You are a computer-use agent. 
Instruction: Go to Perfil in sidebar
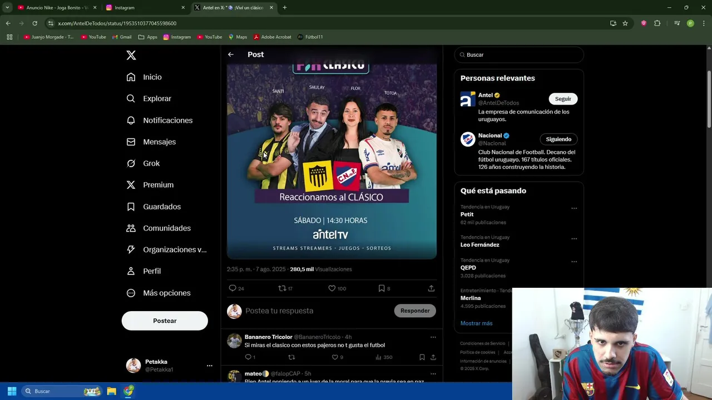click(x=144, y=271)
